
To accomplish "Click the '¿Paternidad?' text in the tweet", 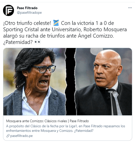I will [18, 42].
